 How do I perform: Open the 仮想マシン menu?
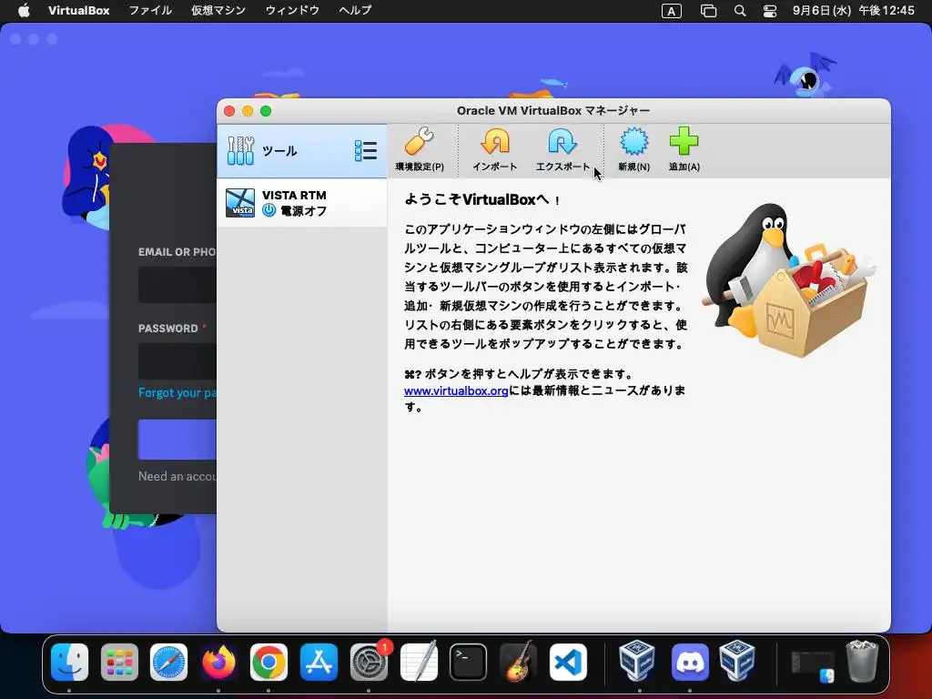click(x=218, y=10)
